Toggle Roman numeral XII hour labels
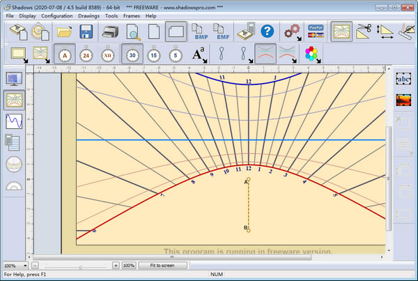 tap(107, 54)
